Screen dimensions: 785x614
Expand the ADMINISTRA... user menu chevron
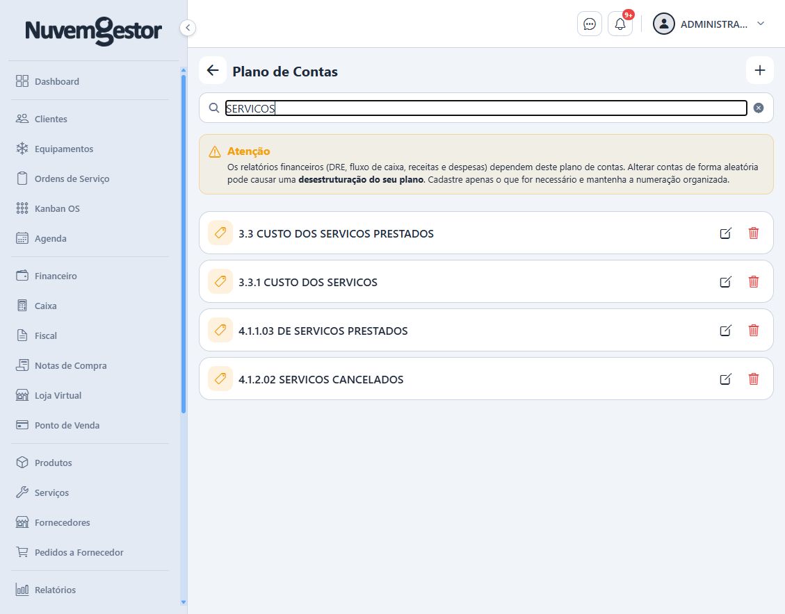tap(761, 24)
